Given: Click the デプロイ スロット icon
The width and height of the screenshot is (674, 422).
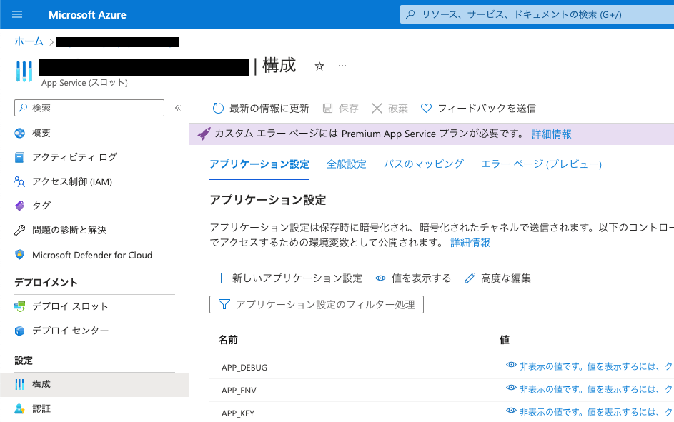Looking at the screenshot, I should 20,306.
